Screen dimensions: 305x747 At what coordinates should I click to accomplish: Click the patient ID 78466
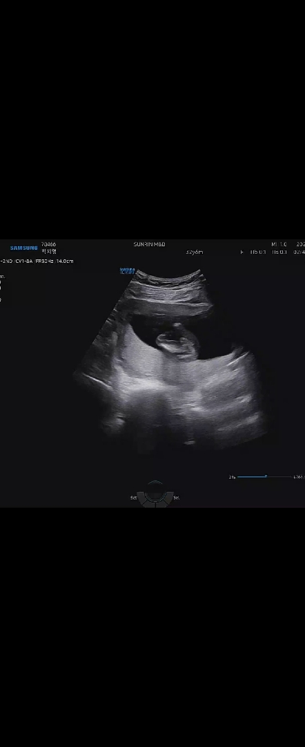click(48, 244)
